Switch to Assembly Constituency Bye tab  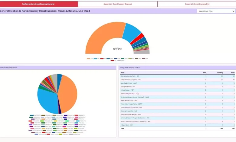[x=197, y=4]
